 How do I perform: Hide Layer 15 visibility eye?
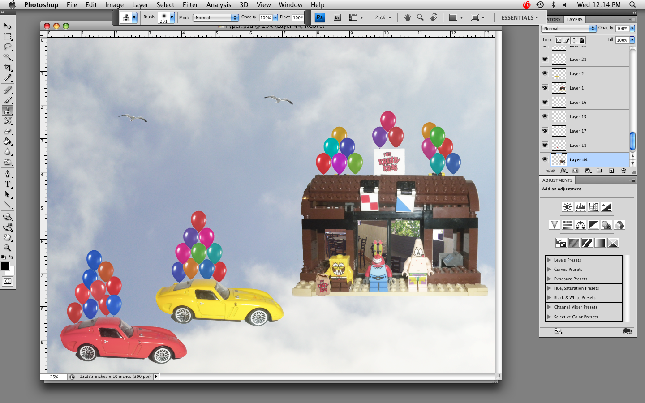coord(545,116)
